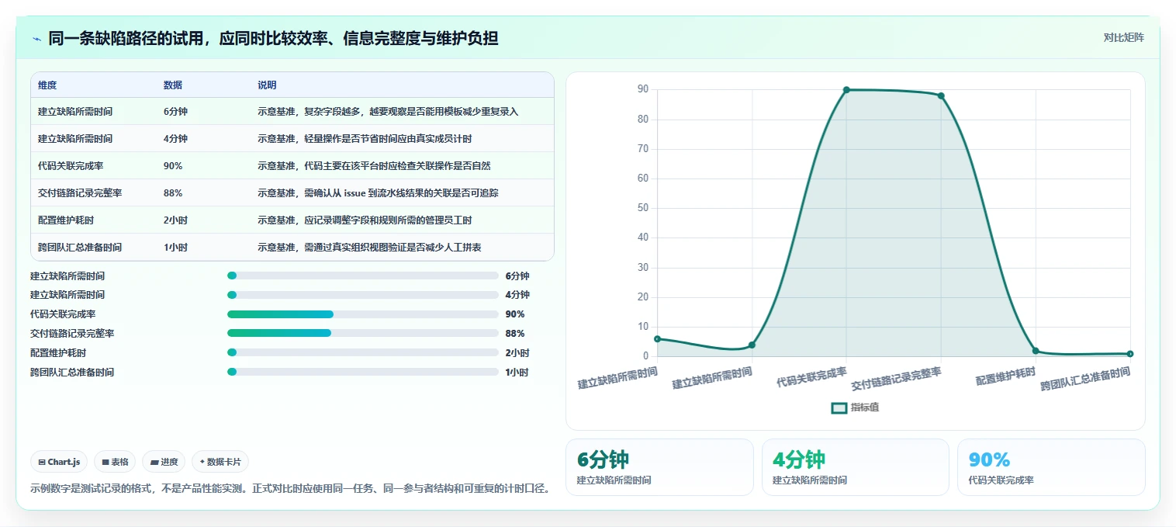The image size is (1176, 527).
Task: Click the 跨团队汇总准备时间 1小时 progress bar
Action: (362, 373)
